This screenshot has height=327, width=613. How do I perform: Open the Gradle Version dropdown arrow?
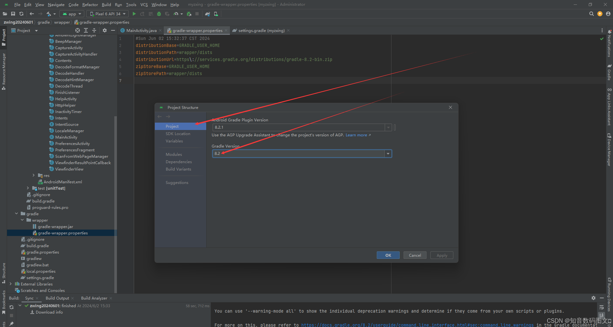click(x=388, y=154)
